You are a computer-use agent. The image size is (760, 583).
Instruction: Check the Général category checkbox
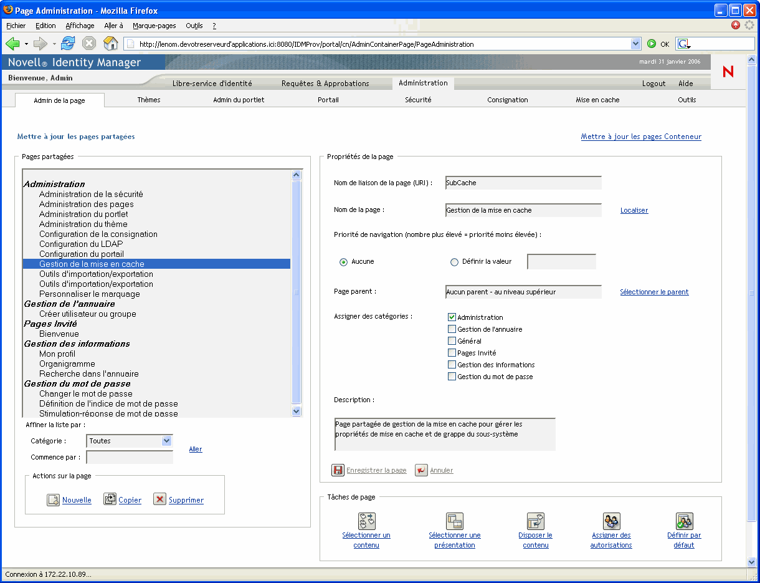[452, 341]
